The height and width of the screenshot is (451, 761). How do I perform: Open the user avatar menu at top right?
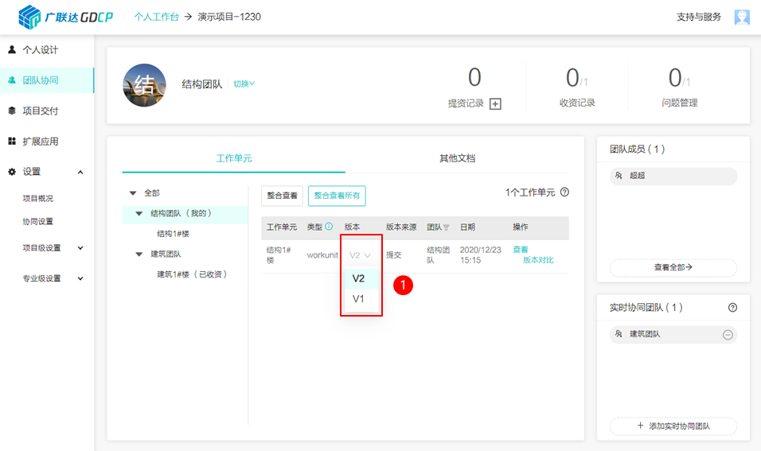click(x=742, y=17)
